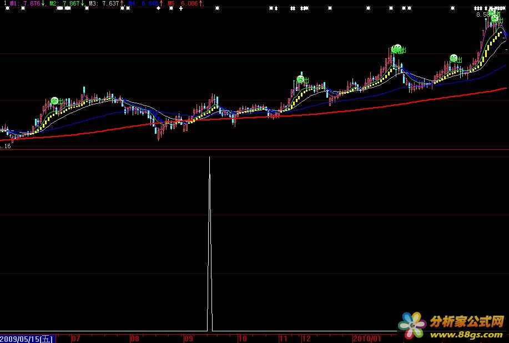Select the M1 moving average label

pyautogui.click(x=25, y=3)
